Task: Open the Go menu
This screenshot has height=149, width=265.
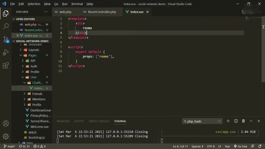Action: [56, 4]
